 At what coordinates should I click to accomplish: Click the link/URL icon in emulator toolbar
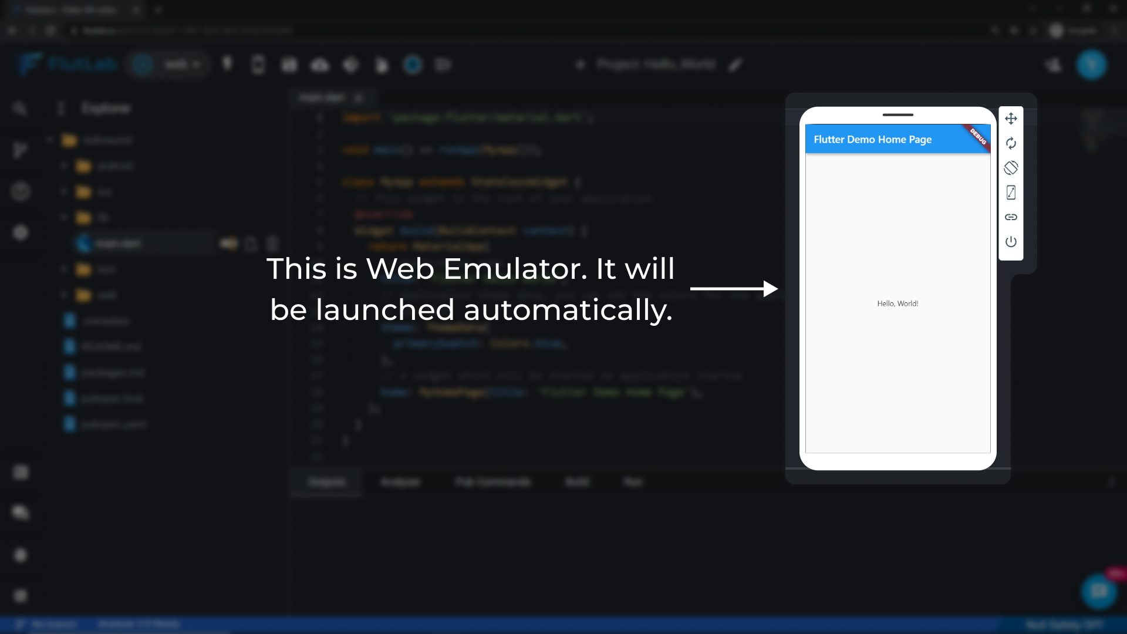1011,217
